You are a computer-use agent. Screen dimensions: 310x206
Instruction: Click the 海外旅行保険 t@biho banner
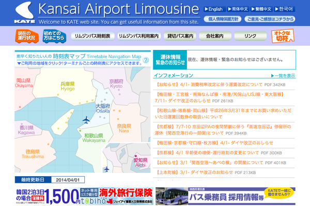(x=84, y=196)
